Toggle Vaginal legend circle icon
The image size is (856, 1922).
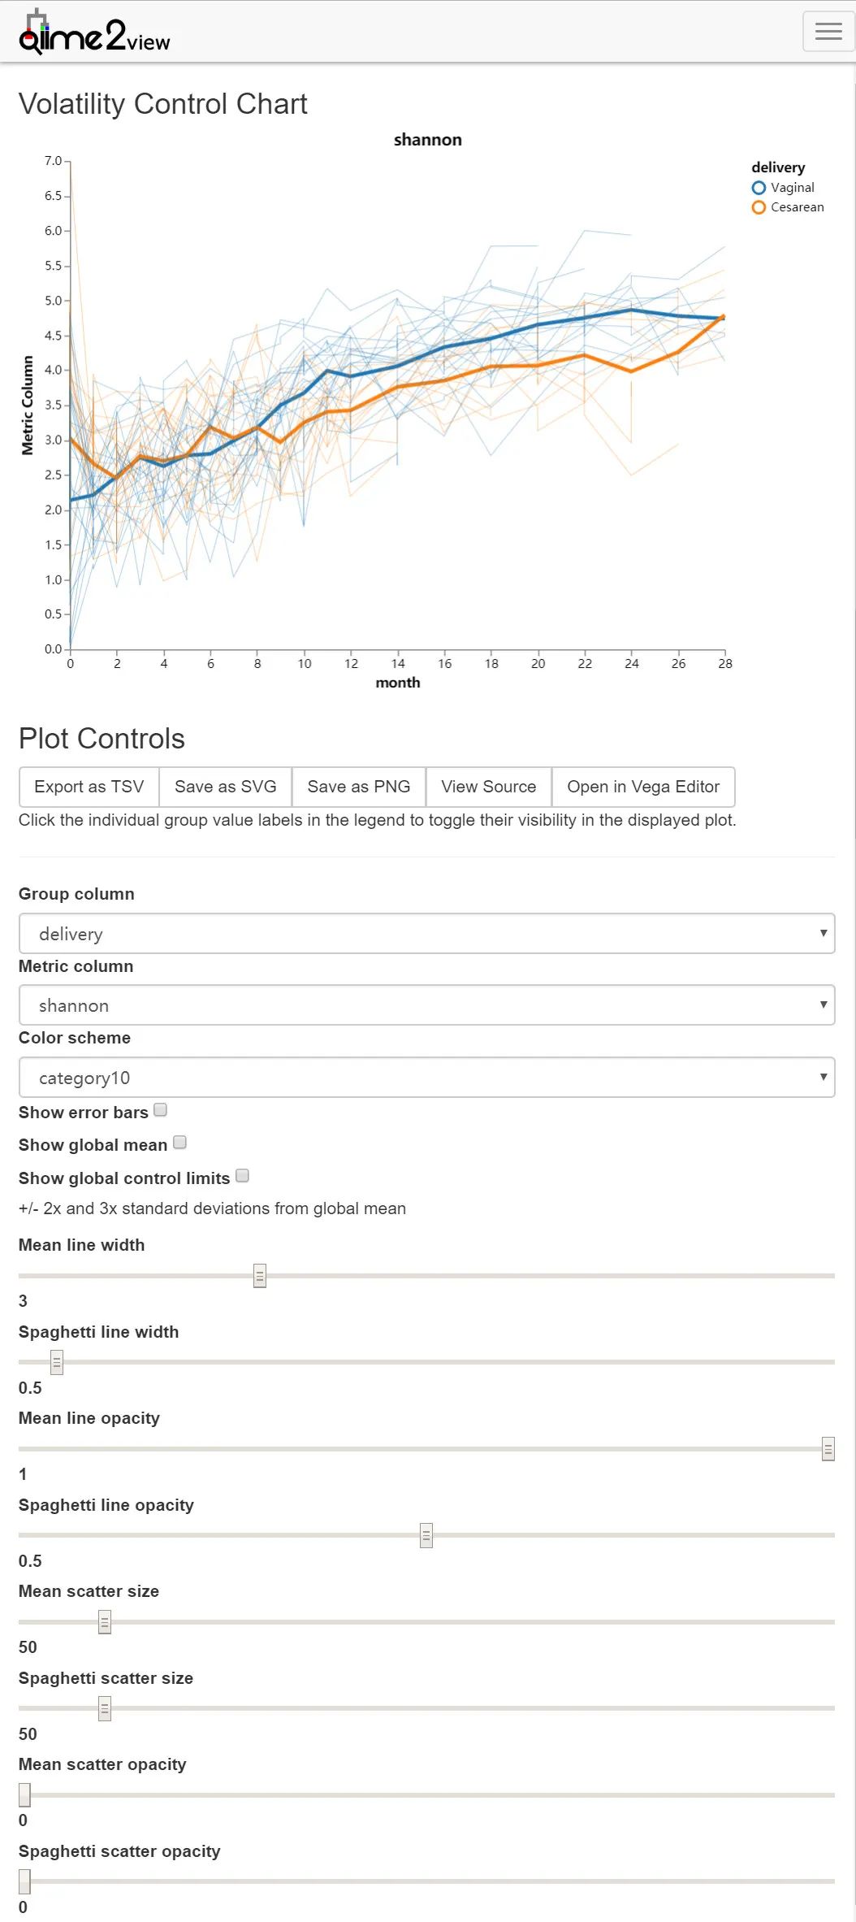(x=759, y=188)
